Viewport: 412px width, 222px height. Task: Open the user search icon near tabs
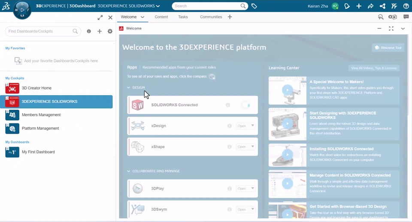381,17
